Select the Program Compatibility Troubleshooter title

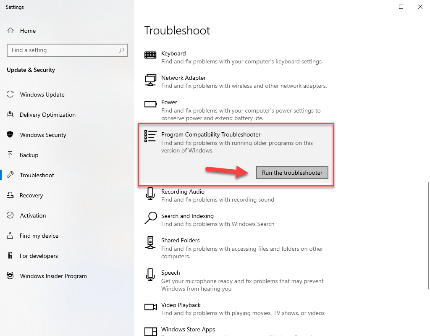211,134
